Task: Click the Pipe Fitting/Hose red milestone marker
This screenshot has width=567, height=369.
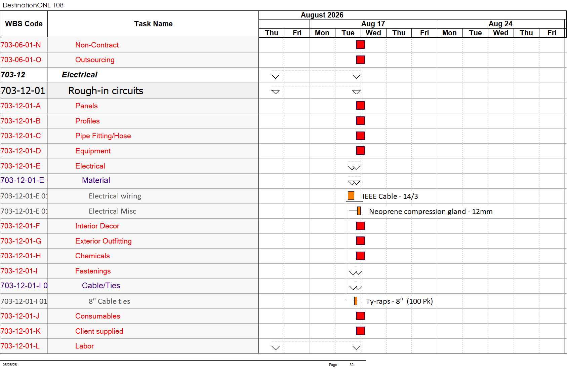Action: (360, 136)
